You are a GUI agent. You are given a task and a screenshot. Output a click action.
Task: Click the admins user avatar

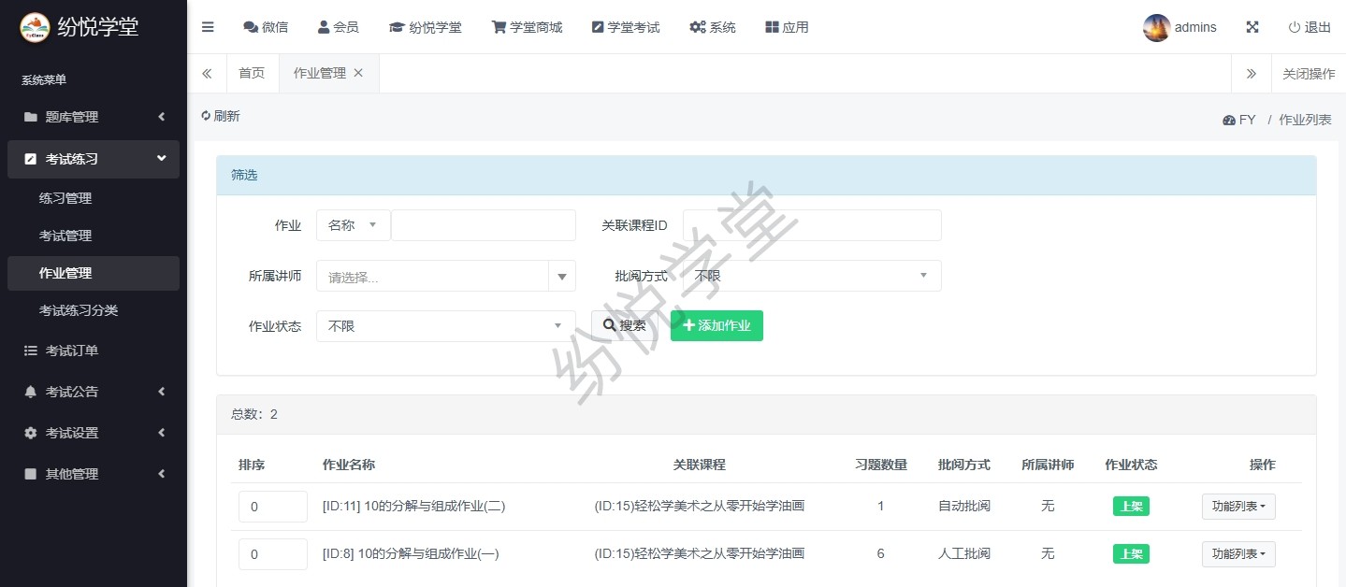point(1156,27)
